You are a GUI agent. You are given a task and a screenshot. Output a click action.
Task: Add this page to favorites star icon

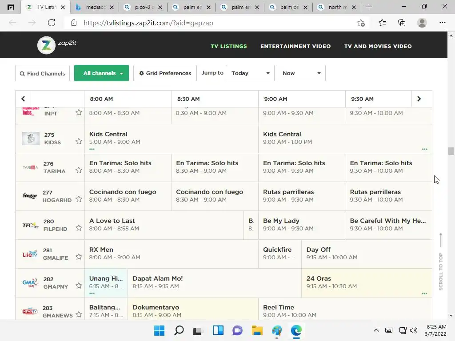pos(361,23)
